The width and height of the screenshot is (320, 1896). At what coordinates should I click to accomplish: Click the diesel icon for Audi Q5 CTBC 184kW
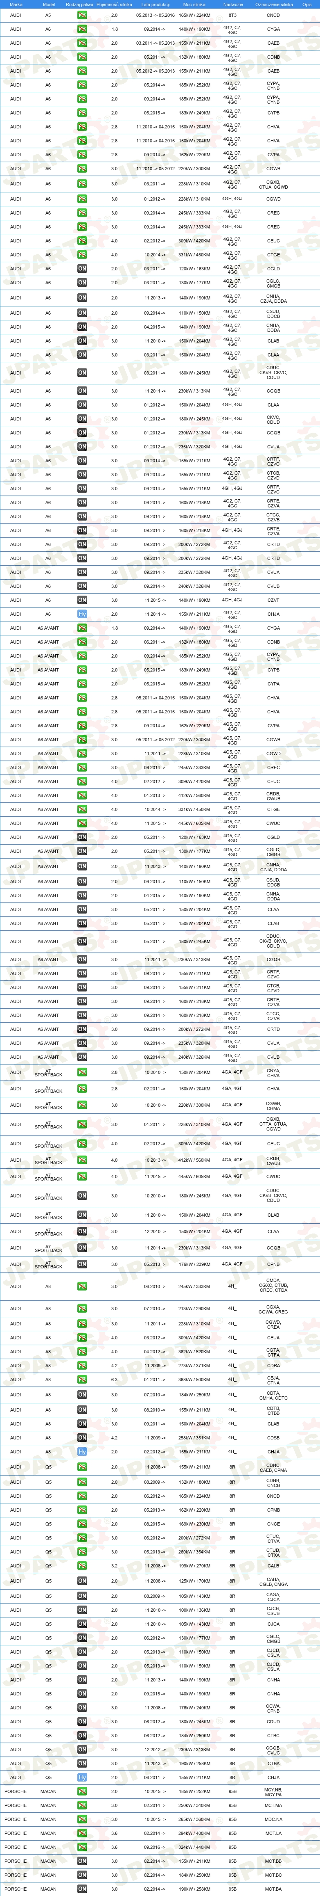point(82,1736)
